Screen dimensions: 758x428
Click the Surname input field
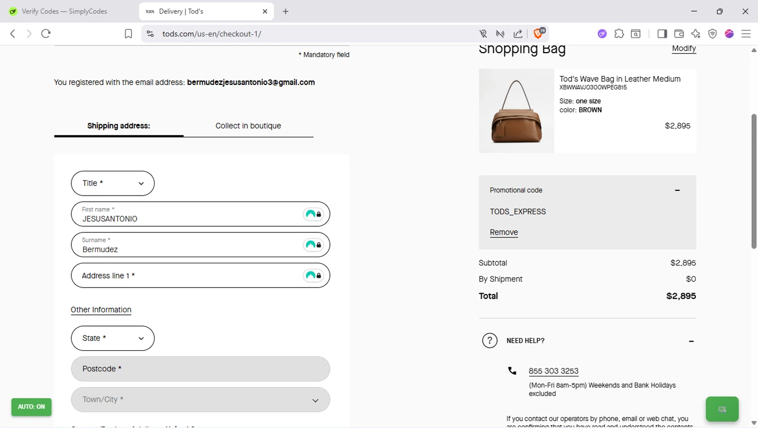tap(201, 245)
